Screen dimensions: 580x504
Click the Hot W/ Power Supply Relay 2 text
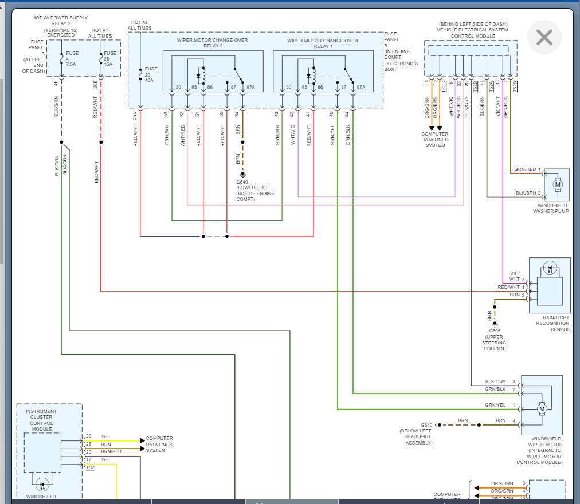tap(60, 26)
